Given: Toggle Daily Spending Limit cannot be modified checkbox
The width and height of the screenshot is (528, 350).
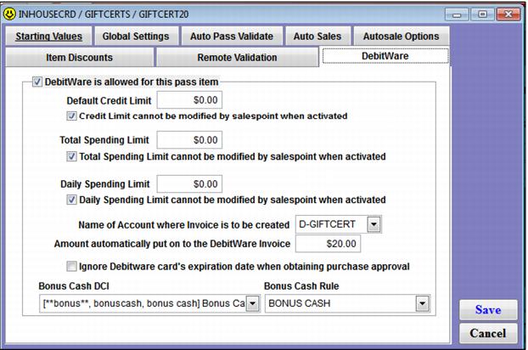Looking at the screenshot, I should point(71,200).
